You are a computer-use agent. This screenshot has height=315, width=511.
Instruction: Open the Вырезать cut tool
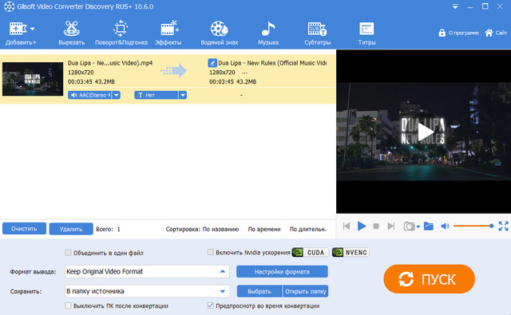[x=71, y=33]
